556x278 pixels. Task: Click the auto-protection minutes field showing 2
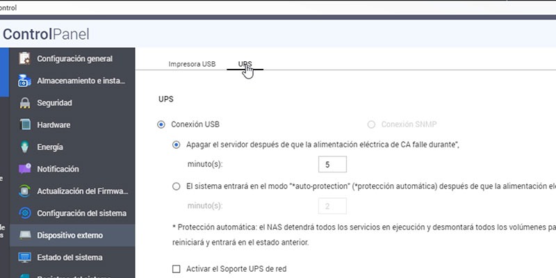tap(332, 206)
